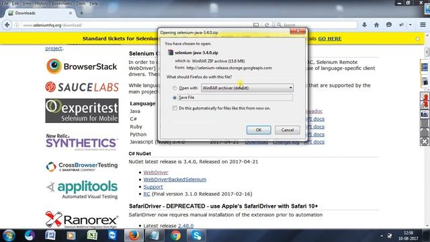
Task: Expand the toolbar dropdown arrow beside hamburger menu
Action: [x=411, y=25]
